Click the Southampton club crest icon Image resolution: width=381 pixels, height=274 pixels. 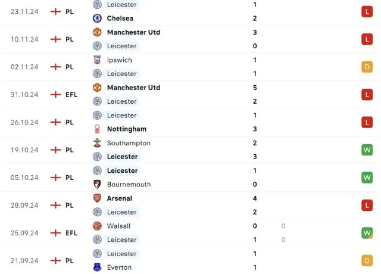[x=97, y=143]
